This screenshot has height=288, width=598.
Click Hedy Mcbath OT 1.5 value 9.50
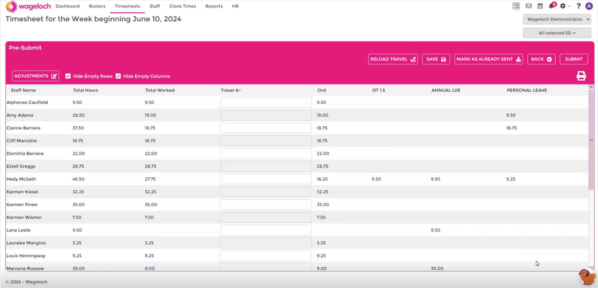pos(376,179)
